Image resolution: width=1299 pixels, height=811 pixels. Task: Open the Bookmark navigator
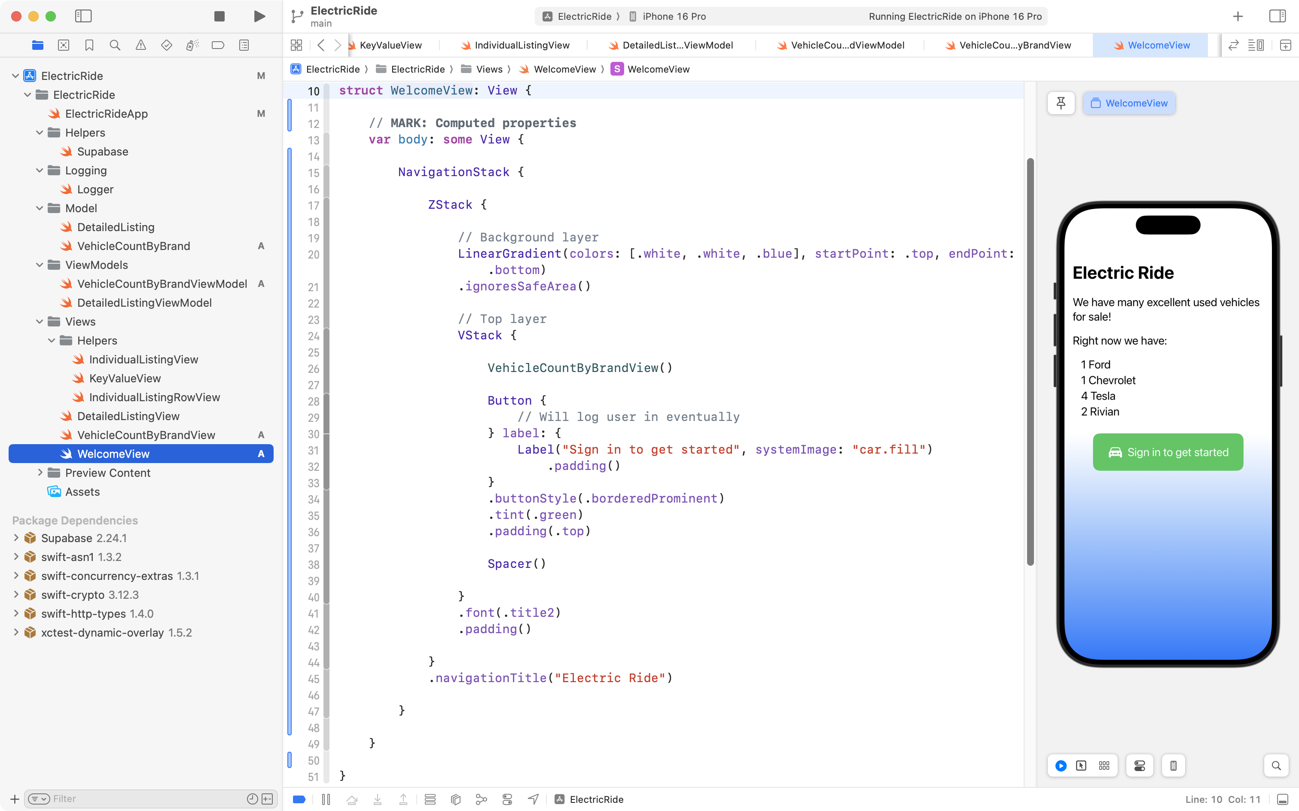pos(89,45)
